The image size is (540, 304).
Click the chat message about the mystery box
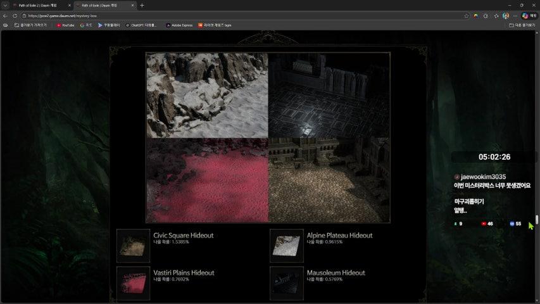tap(492, 186)
